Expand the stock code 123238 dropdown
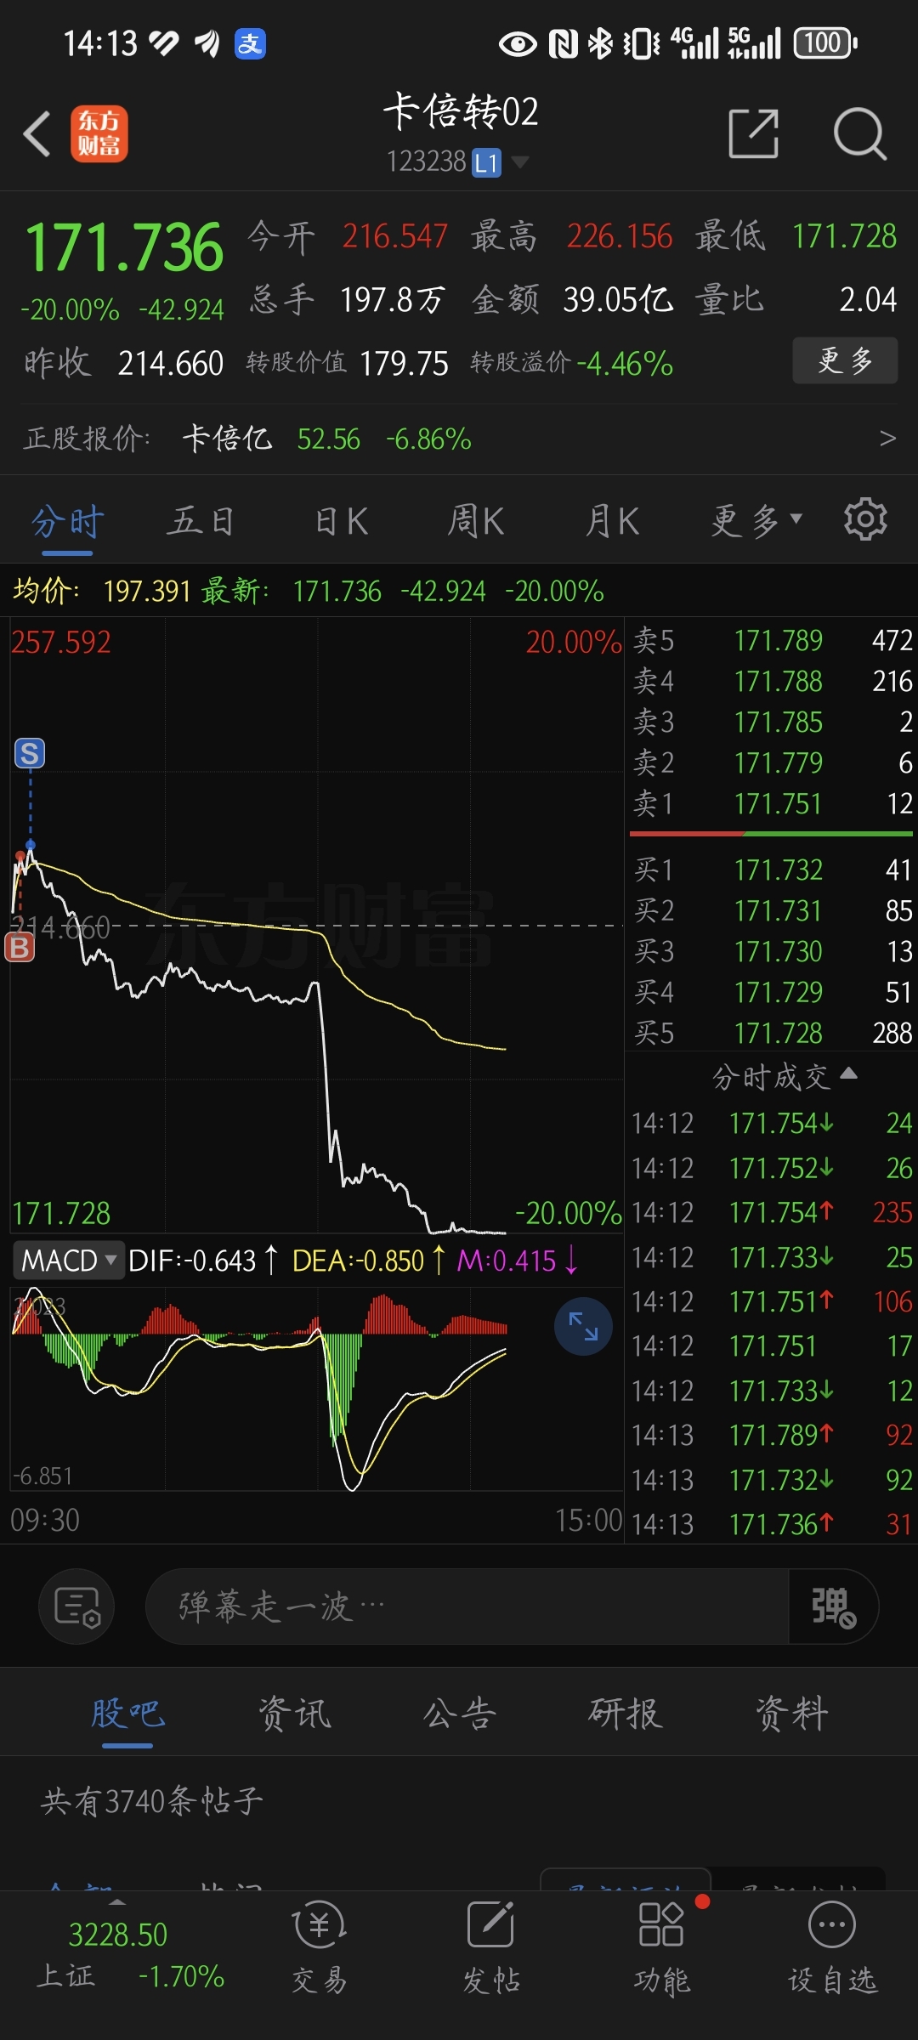Screen dimensions: 918x2040 pyautogui.click(x=457, y=161)
